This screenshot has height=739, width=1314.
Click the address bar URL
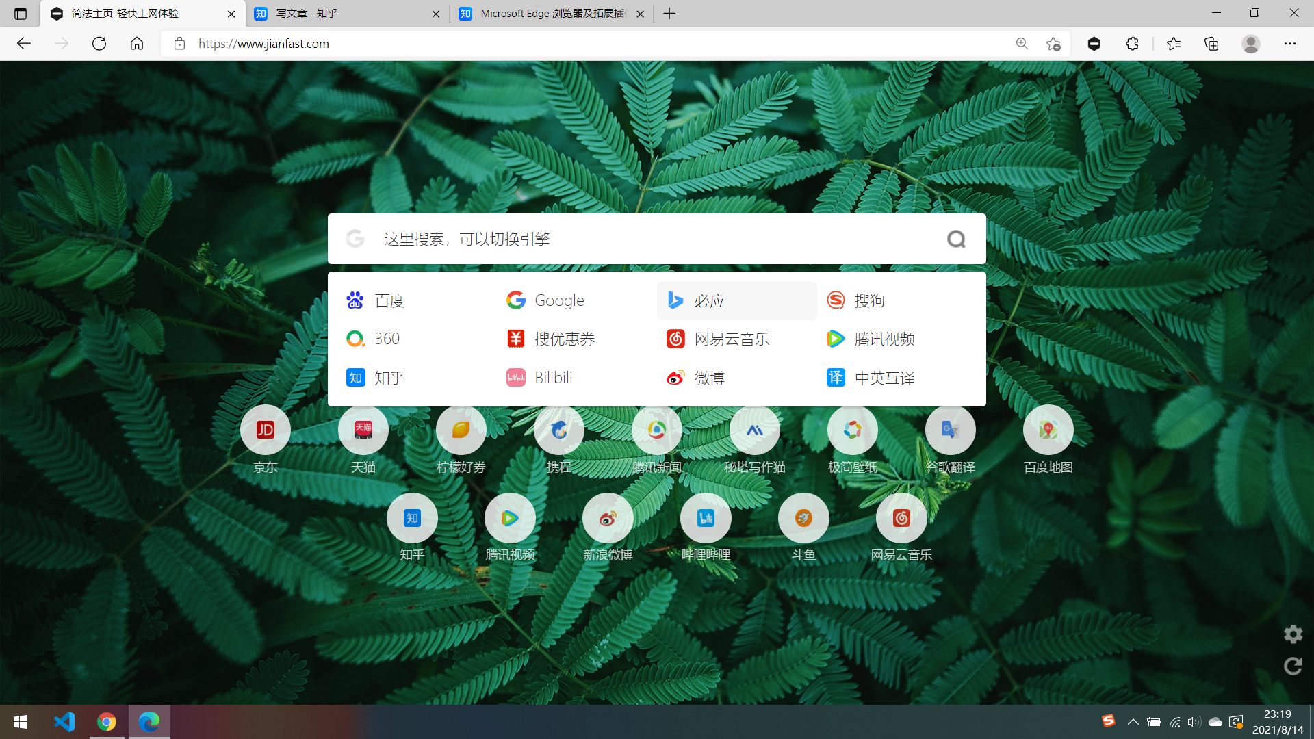(x=263, y=44)
